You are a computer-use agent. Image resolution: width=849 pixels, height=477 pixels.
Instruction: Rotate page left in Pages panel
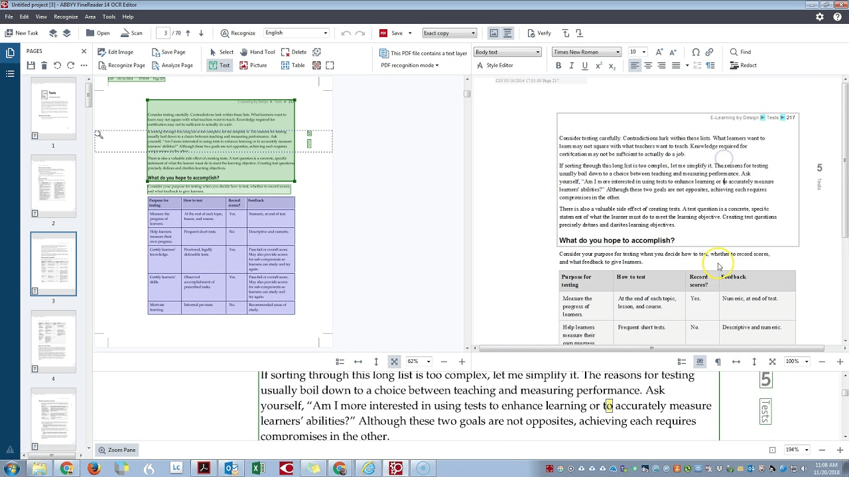click(x=57, y=66)
